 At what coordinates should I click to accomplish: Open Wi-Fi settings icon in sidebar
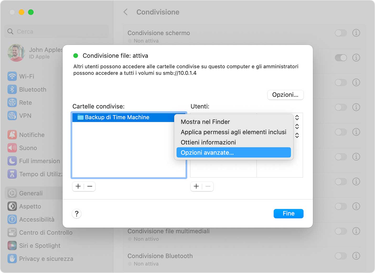[12, 76]
